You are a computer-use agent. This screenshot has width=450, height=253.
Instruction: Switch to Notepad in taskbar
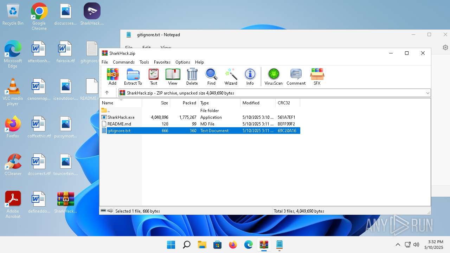coord(279,245)
